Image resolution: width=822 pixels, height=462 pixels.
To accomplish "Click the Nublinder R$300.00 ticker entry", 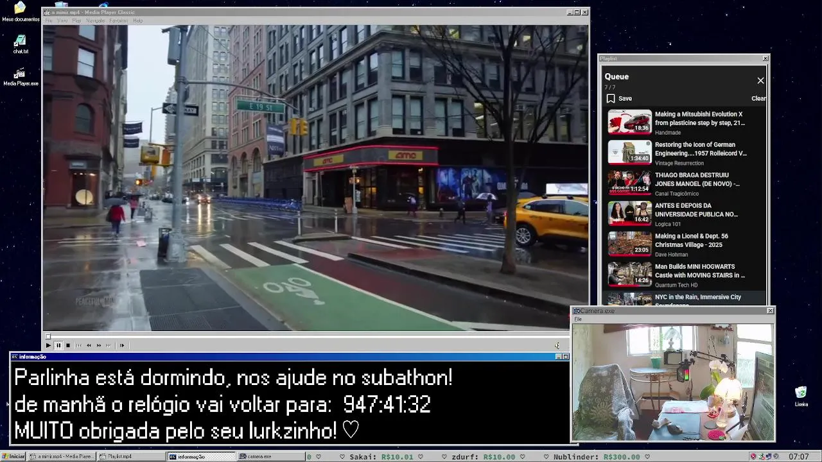I will 597,457.
